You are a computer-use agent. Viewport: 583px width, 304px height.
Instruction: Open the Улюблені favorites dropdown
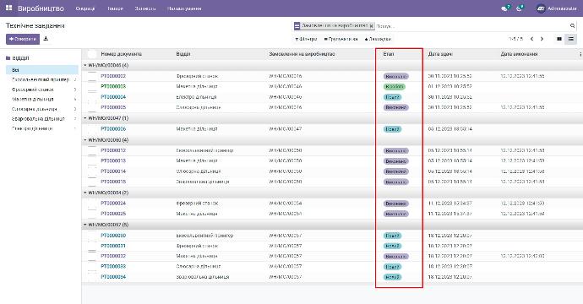[378, 39]
